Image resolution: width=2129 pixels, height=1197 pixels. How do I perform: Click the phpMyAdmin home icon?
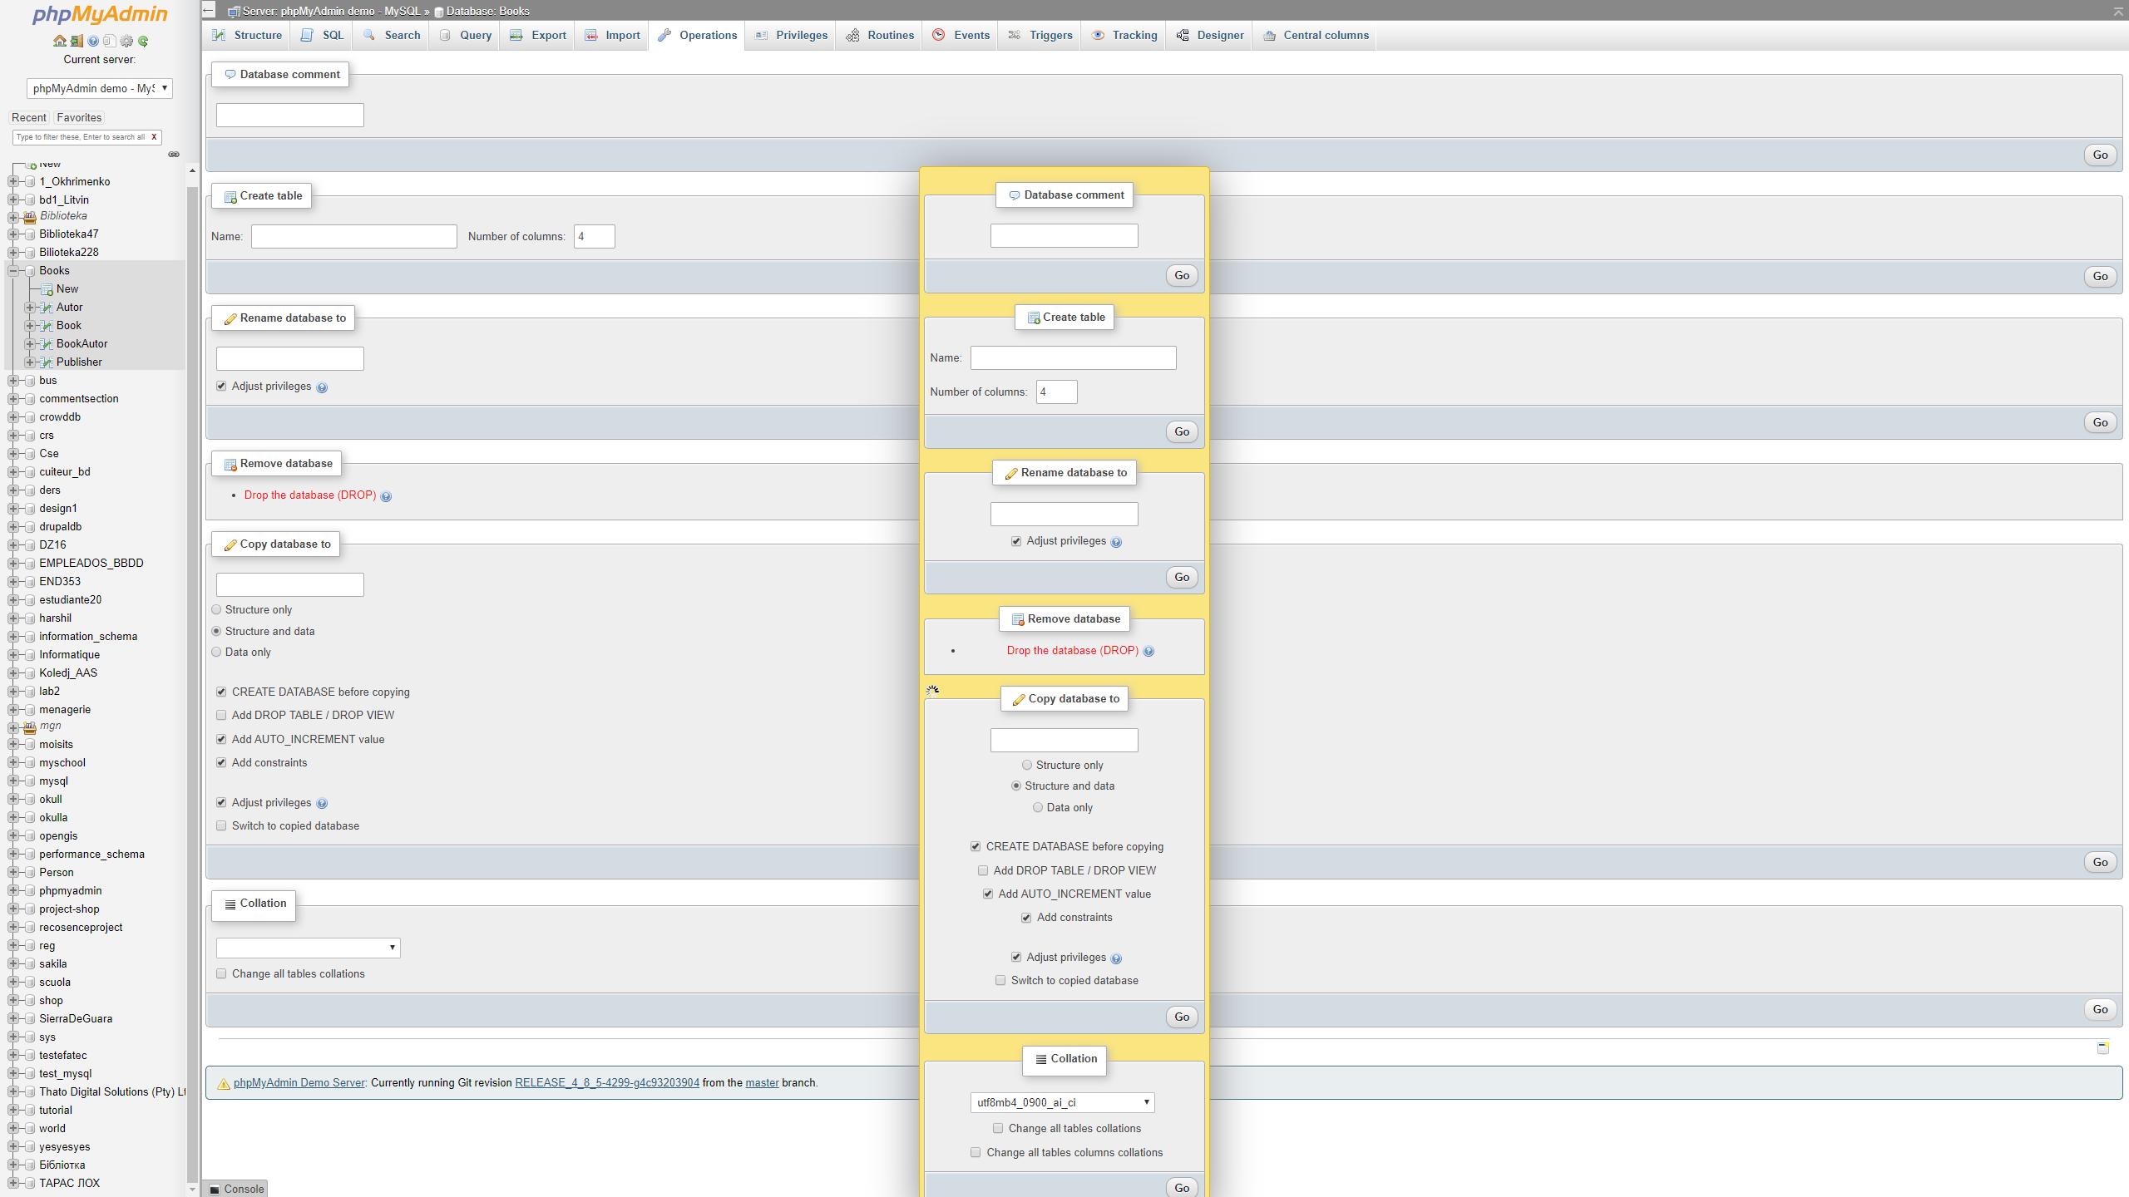tap(59, 41)
